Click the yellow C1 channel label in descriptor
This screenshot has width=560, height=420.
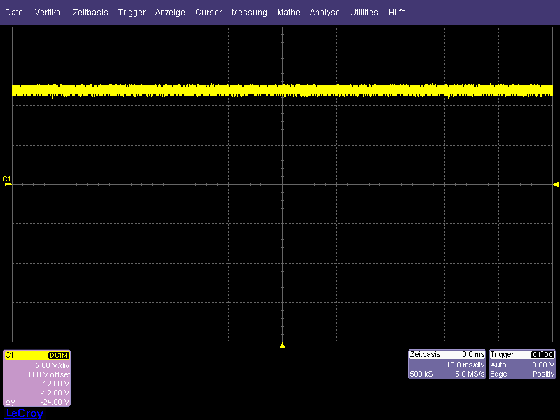9,355
